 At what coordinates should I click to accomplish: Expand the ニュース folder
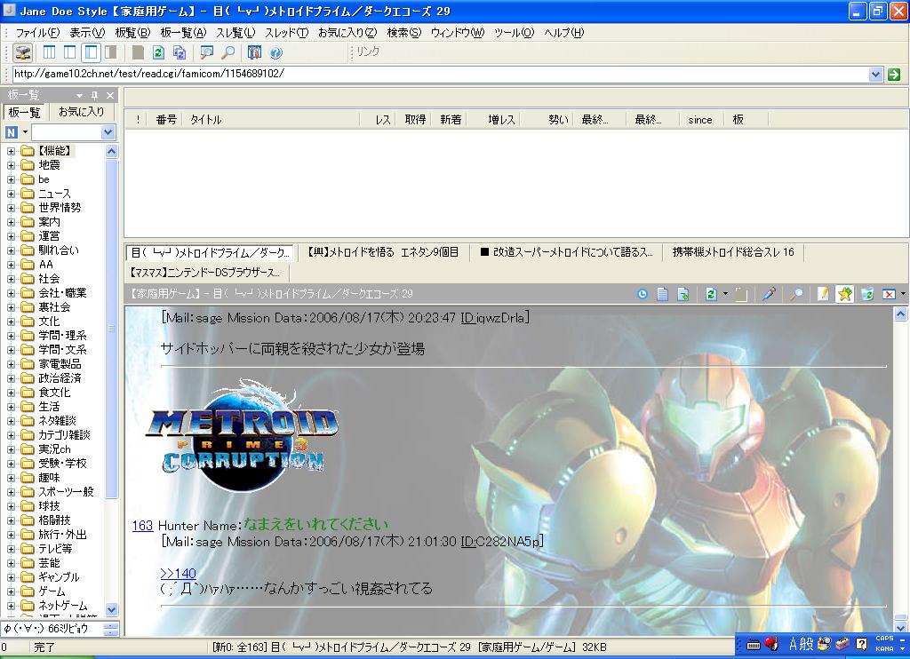pos(11,194)
